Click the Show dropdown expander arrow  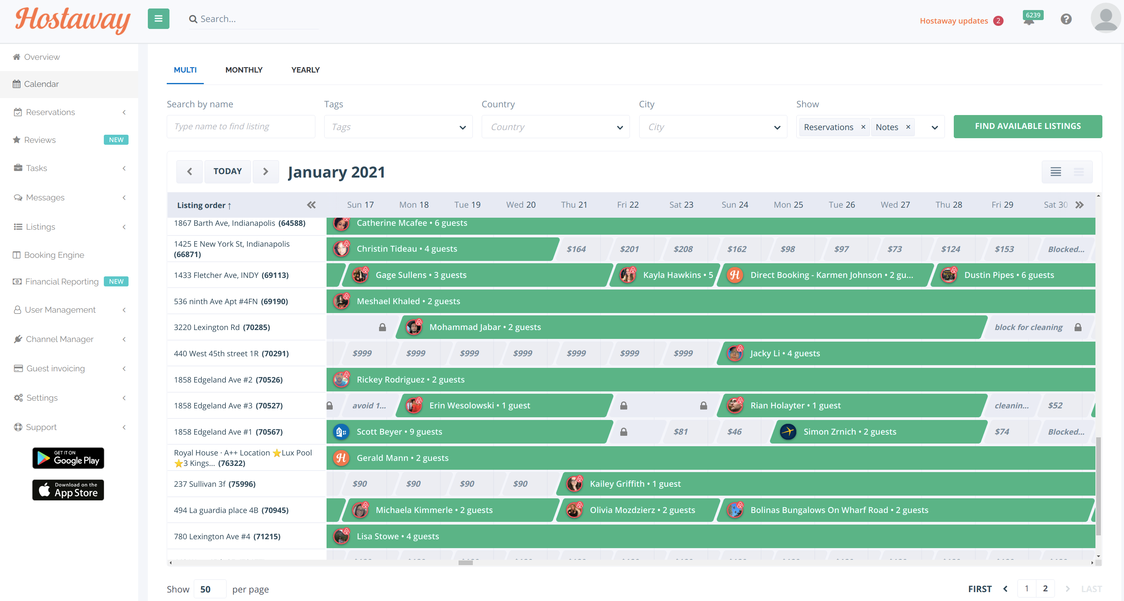coord(935,127)
